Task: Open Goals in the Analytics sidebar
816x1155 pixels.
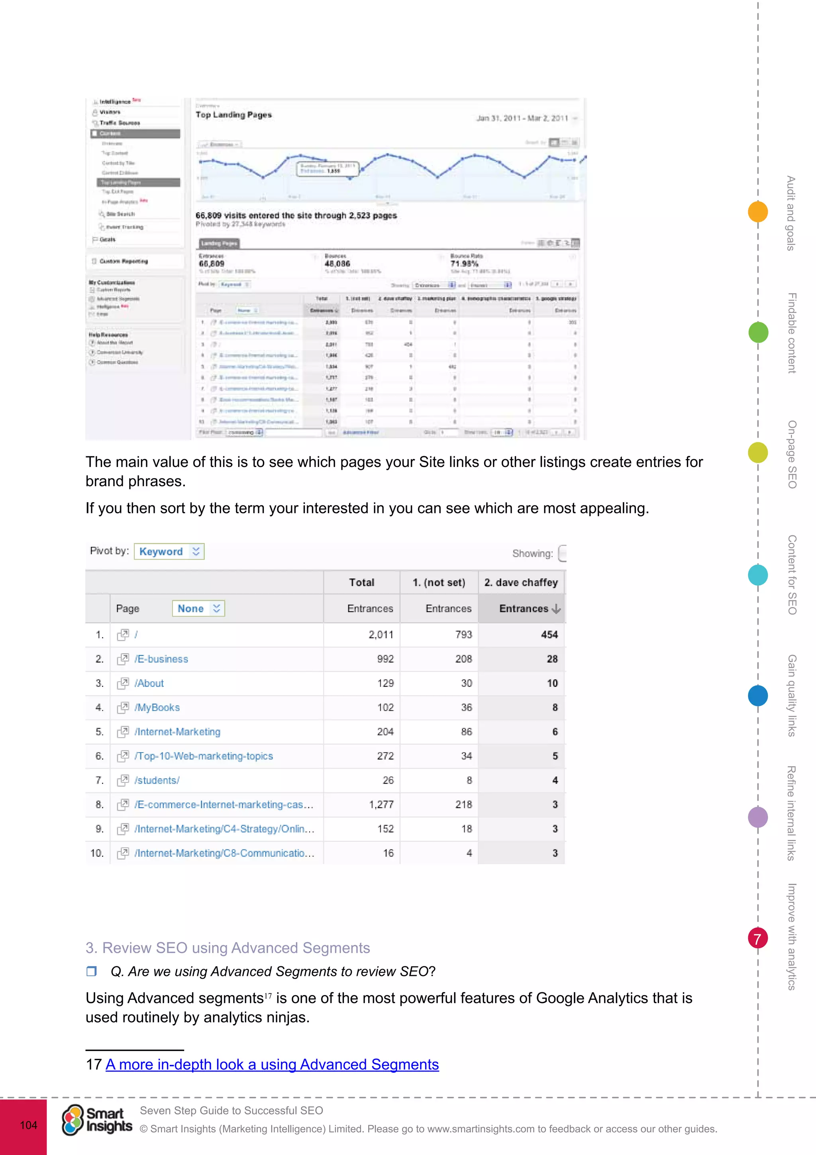Action: tap(107, 239)
